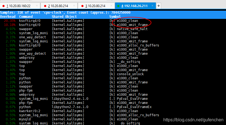Click the Shared Object column header

click(x=64, y=17)
